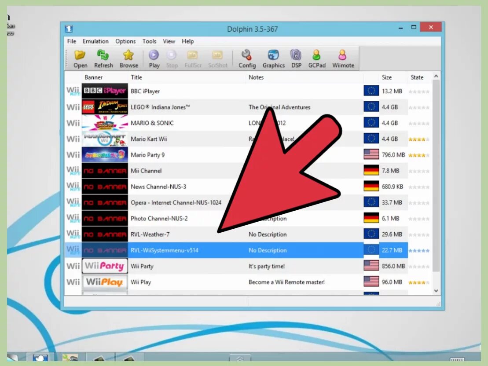Click the star rating of RVL-WiiSystemmenu-v514
488x366 pixels.
419,251
